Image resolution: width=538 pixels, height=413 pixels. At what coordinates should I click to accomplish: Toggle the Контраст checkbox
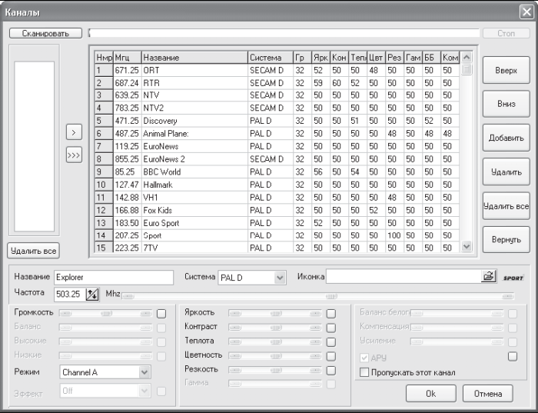click(x=331, y=328)
